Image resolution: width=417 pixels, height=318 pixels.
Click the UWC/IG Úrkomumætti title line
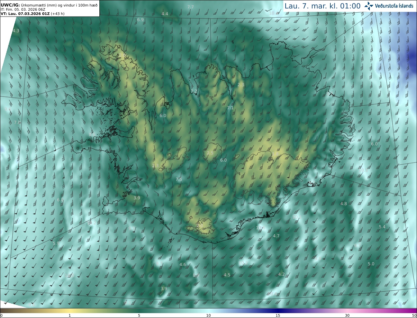point(49,5)
